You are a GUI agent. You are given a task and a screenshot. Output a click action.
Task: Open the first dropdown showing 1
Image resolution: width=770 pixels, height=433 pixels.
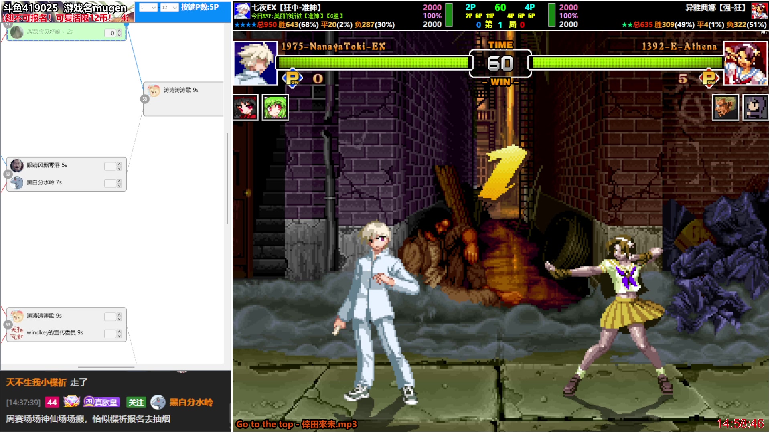point(148,7)
